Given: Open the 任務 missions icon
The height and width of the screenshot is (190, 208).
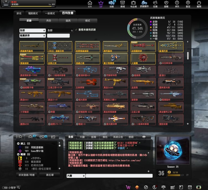Looking at the screenshot, I should pyautogui.click(x=155, y=4).
